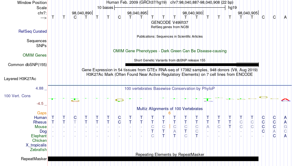Select the long black dbSNP variant bar
This screenshot has width=292, height=166.
pyautogui.click(x=181, y=65)
